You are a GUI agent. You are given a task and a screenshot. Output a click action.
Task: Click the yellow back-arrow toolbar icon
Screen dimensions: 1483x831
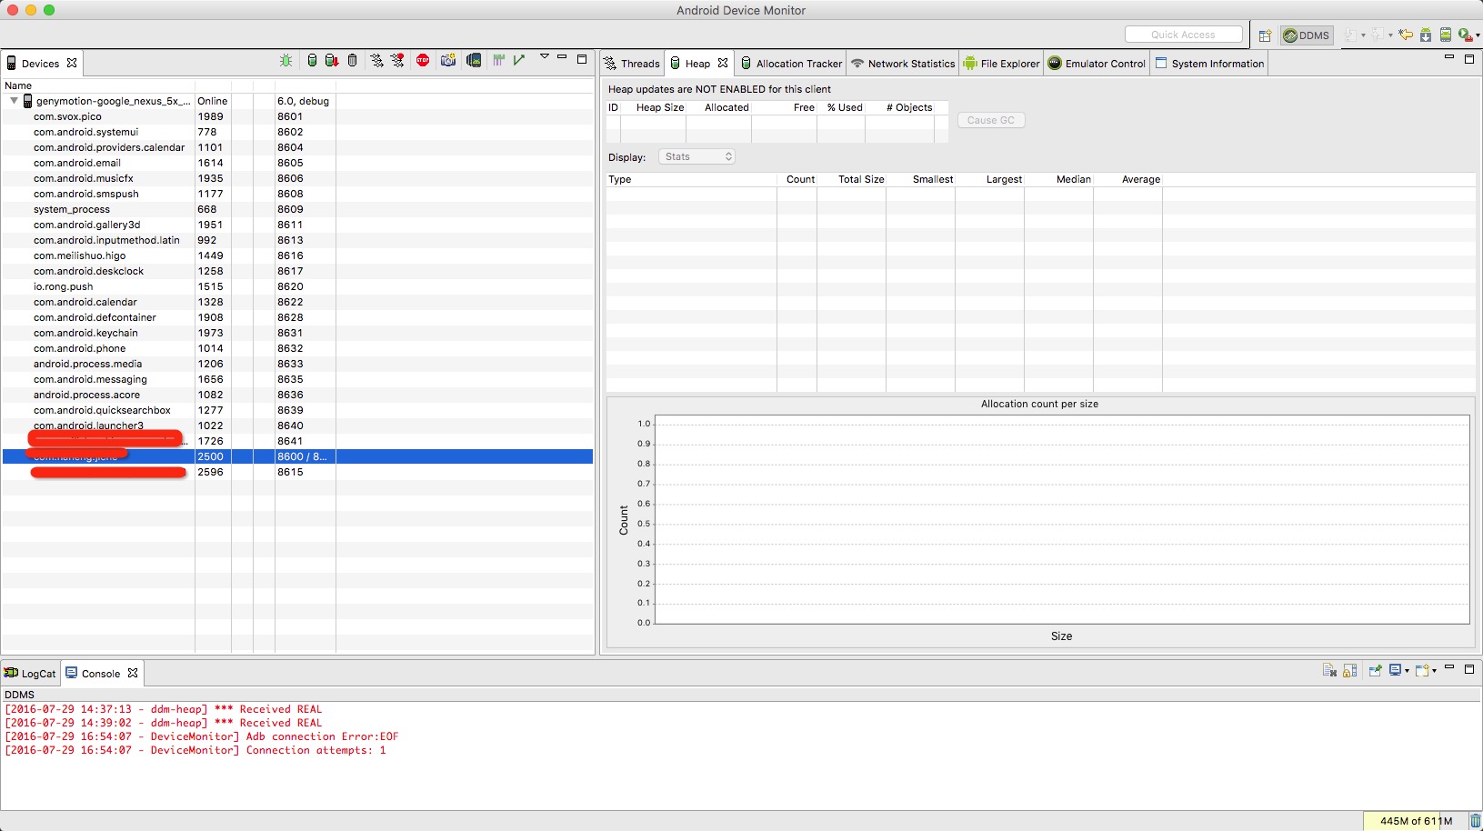pyautogui.click(x=1407, y=35)
